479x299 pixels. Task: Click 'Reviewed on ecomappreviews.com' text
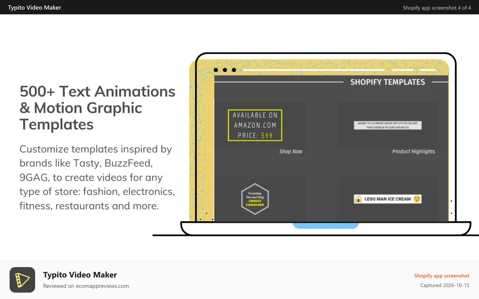(86, 286)
